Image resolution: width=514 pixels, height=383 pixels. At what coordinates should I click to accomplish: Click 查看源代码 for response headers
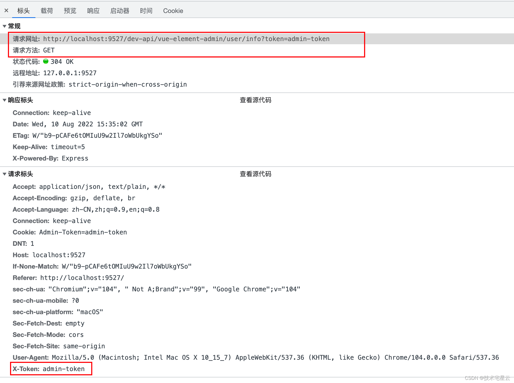tap(255, 100)
